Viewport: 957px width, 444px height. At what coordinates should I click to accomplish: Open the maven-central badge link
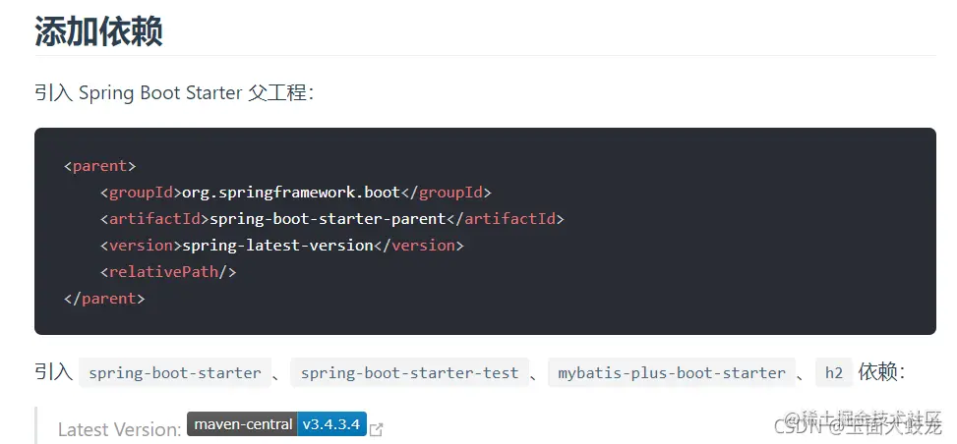pyautogui.click(x=243, y=424)
